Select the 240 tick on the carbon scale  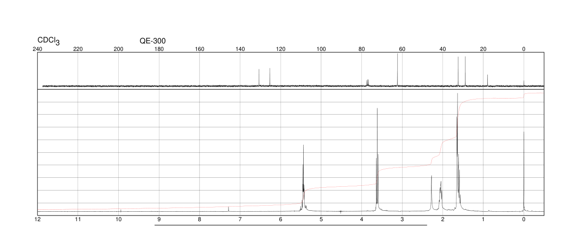point(37,49)
